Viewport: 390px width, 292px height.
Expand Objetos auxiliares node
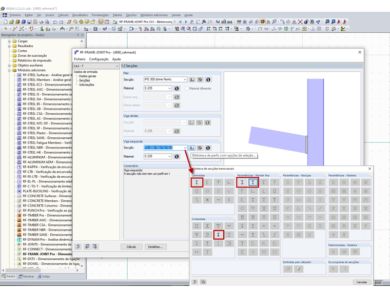[9, 66]
